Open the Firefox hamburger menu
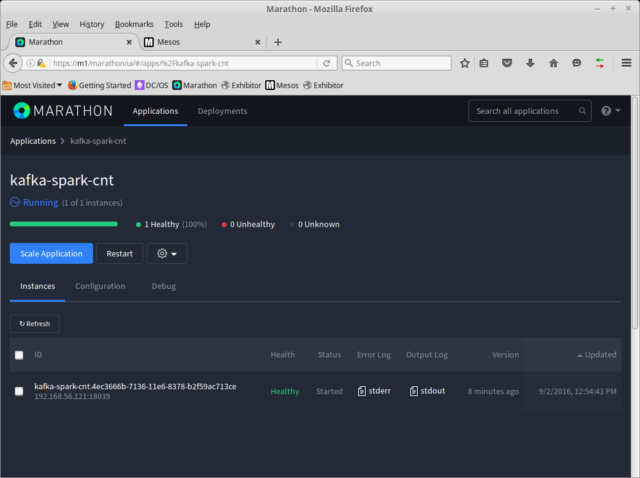The height and width of the screenshot is (478, 640). point(627,63)
